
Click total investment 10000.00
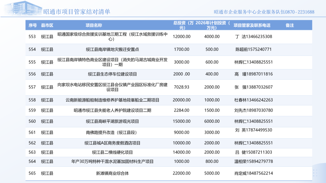[181, 143]
